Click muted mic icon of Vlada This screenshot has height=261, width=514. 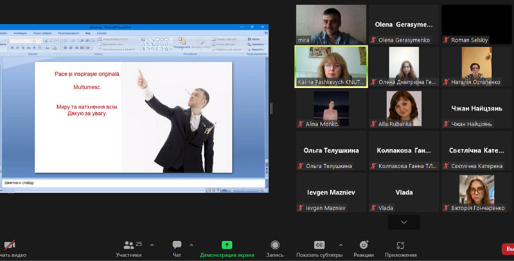click(373, 208)
